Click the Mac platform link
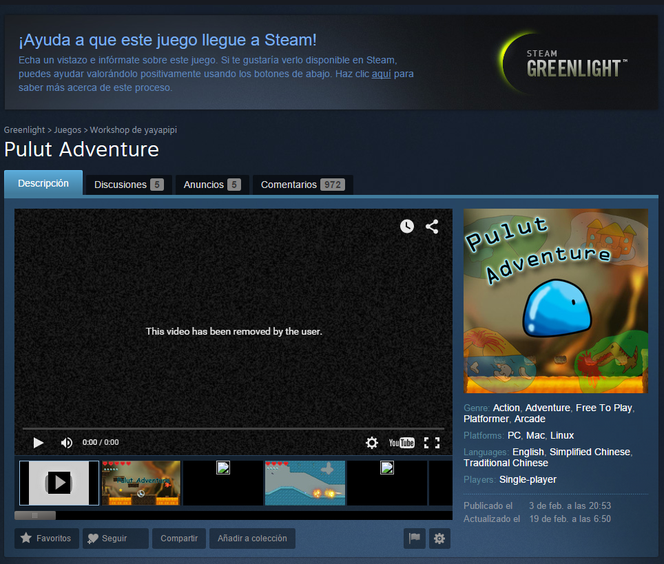 [535, 435]
